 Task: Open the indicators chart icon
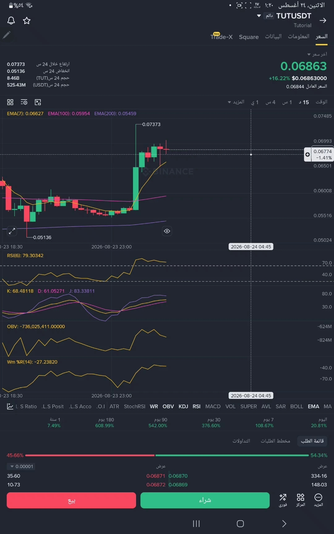tap(10, 406)
